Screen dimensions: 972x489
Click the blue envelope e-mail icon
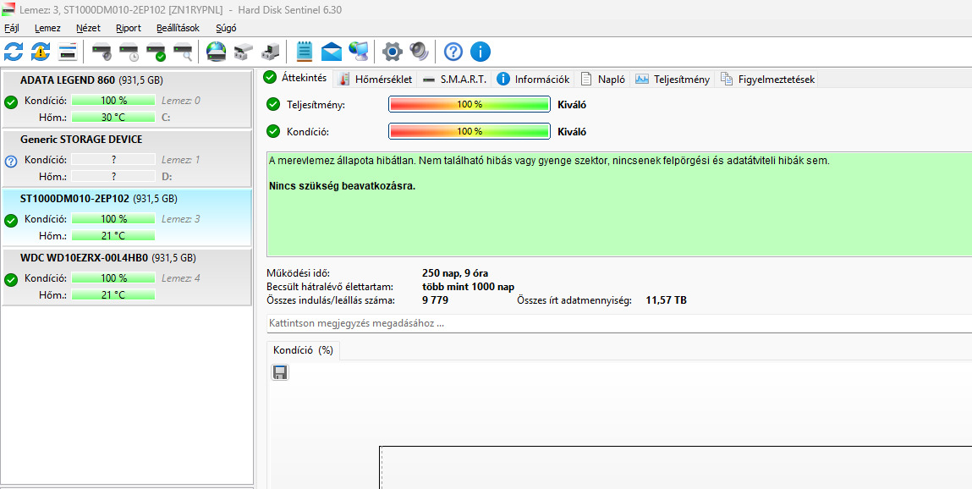(x=332, y=52)
